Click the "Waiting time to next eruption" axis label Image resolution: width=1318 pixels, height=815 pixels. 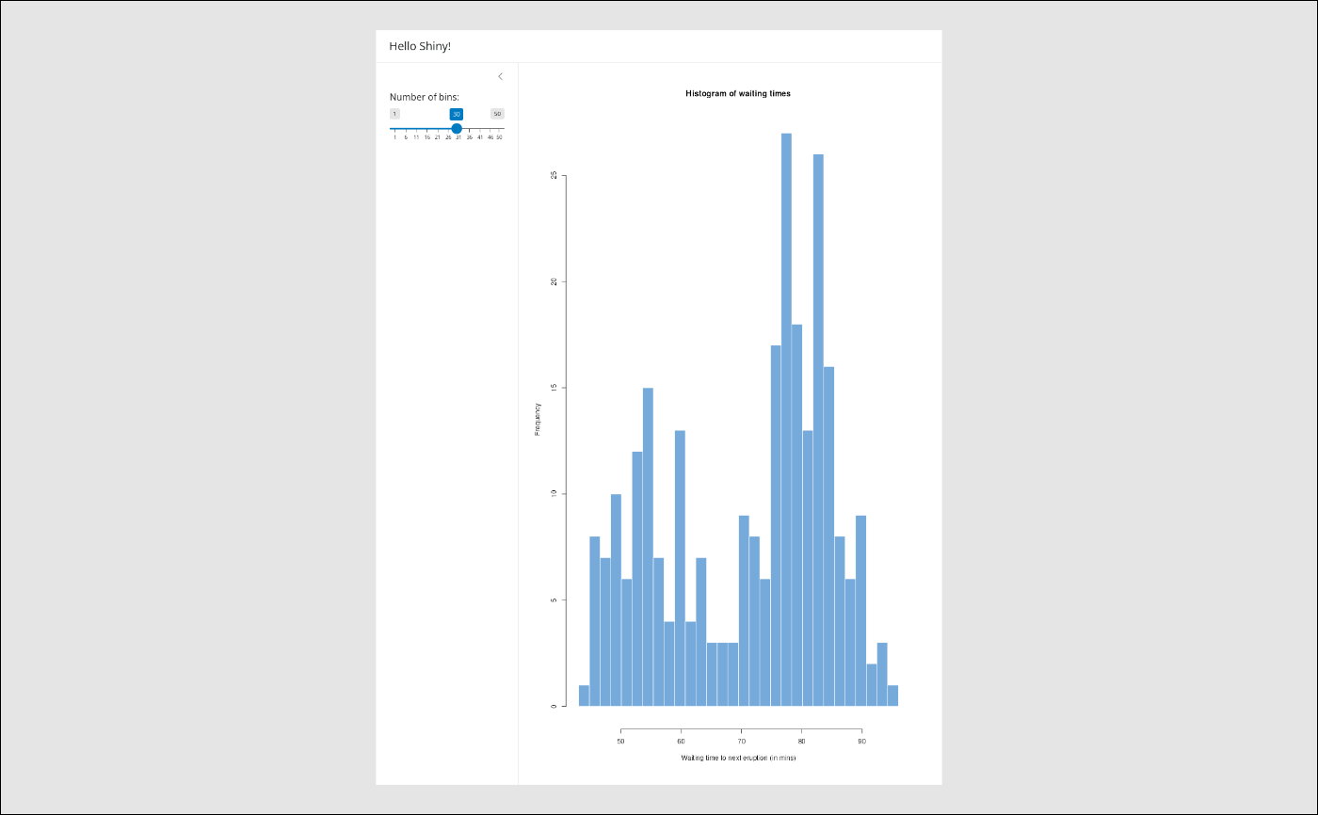(738, 758)
